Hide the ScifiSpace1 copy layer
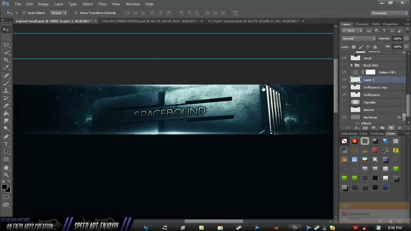The image size is (411, 231). coord(344,87)
